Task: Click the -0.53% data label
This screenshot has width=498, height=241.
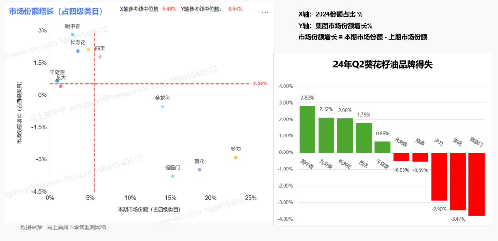Action: pyautogui.click(x=401, y=170)
